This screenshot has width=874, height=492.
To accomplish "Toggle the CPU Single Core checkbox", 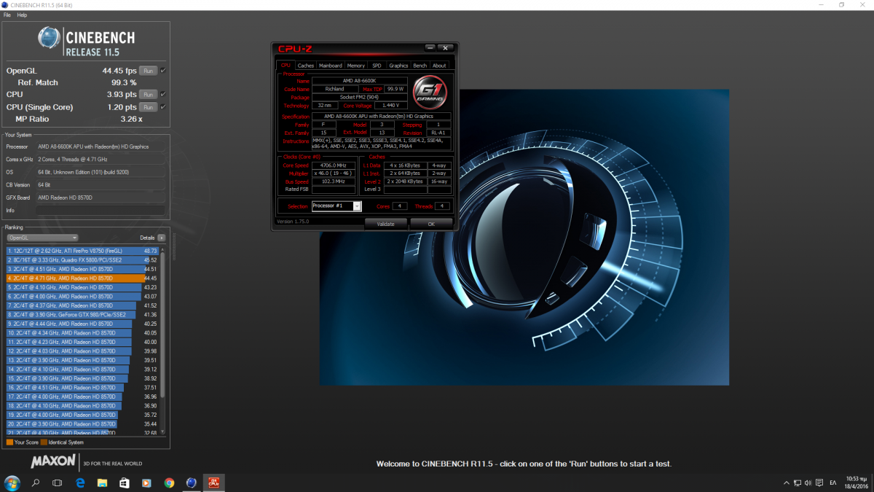I will point(163,106).
